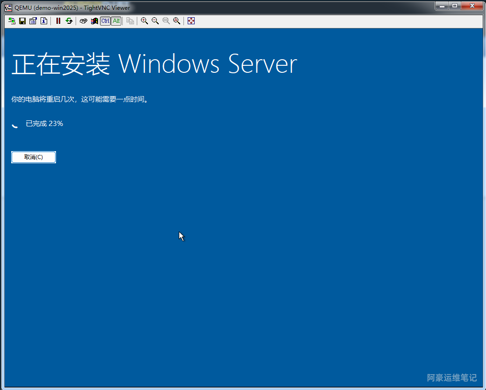Enable auto zoom with the 'A' magnifier

click(x=176, y=21)
